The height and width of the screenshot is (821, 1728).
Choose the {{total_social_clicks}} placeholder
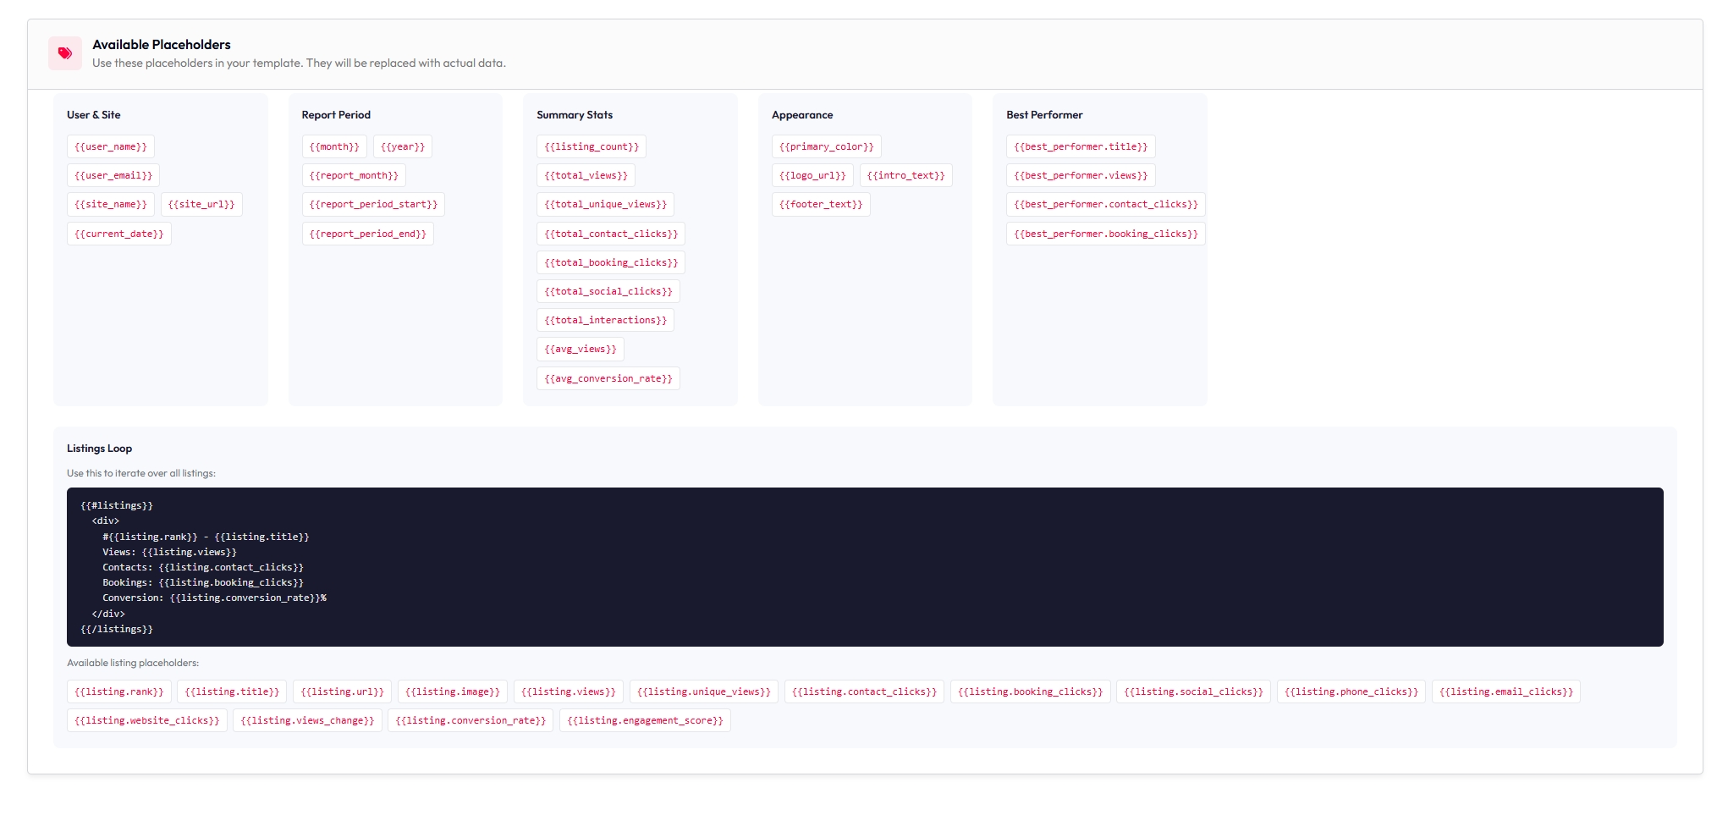pos(608,291)
